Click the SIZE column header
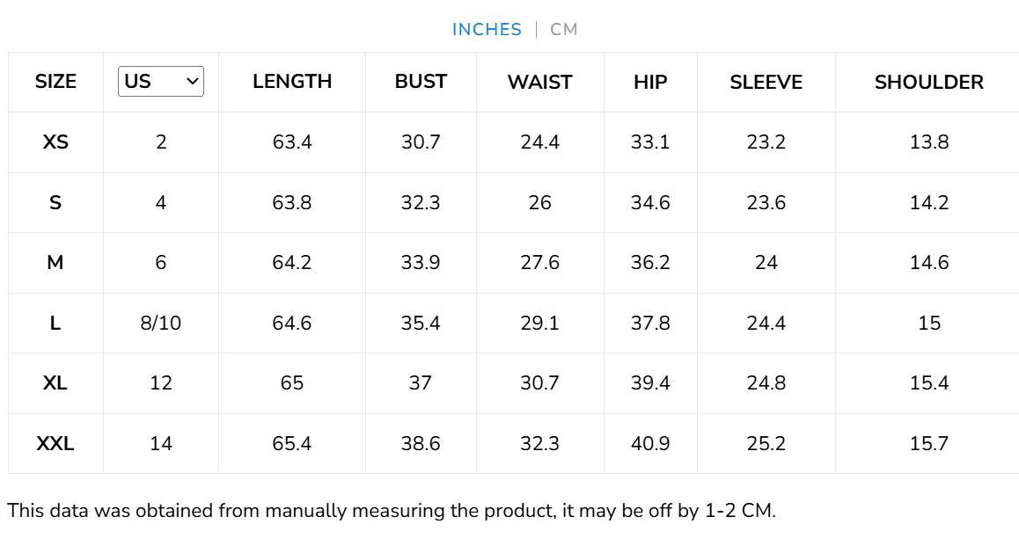The image size is (1019, 546). 55,82
